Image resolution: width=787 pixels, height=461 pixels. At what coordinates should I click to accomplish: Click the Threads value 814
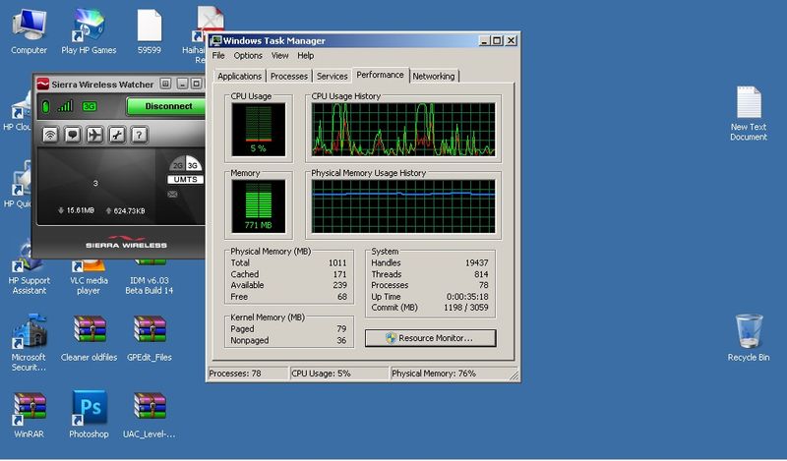tap(481, 274)
